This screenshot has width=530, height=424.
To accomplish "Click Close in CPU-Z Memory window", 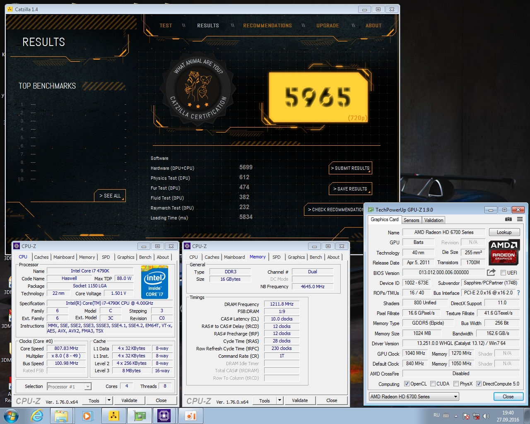I will [x=332, y=400].
